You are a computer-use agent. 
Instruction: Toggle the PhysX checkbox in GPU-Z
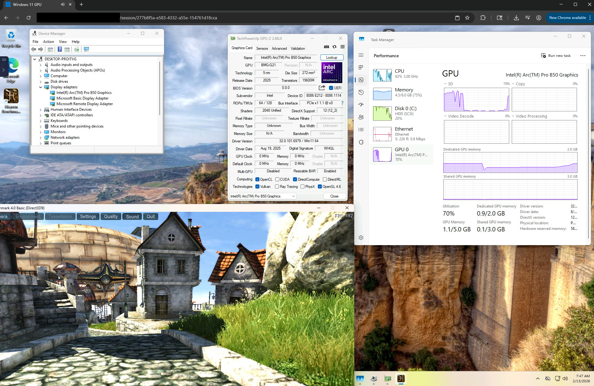pyautogui.click(x=302, y=187)
